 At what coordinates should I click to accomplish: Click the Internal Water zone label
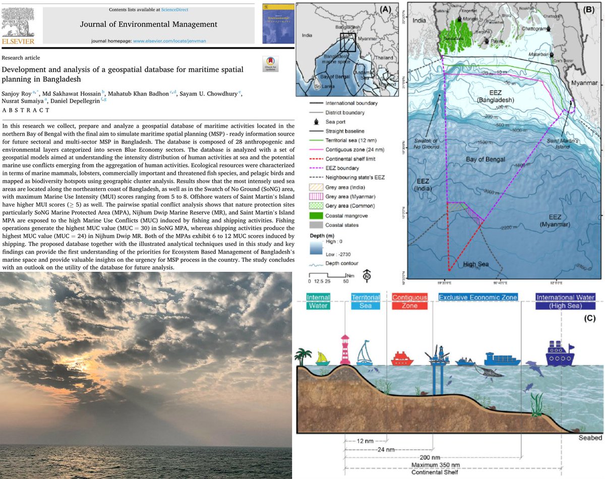(318, 302)
